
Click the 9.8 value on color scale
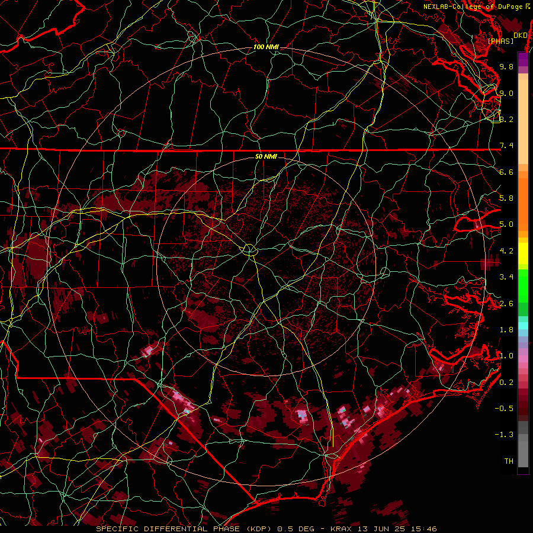pos(506,66)
